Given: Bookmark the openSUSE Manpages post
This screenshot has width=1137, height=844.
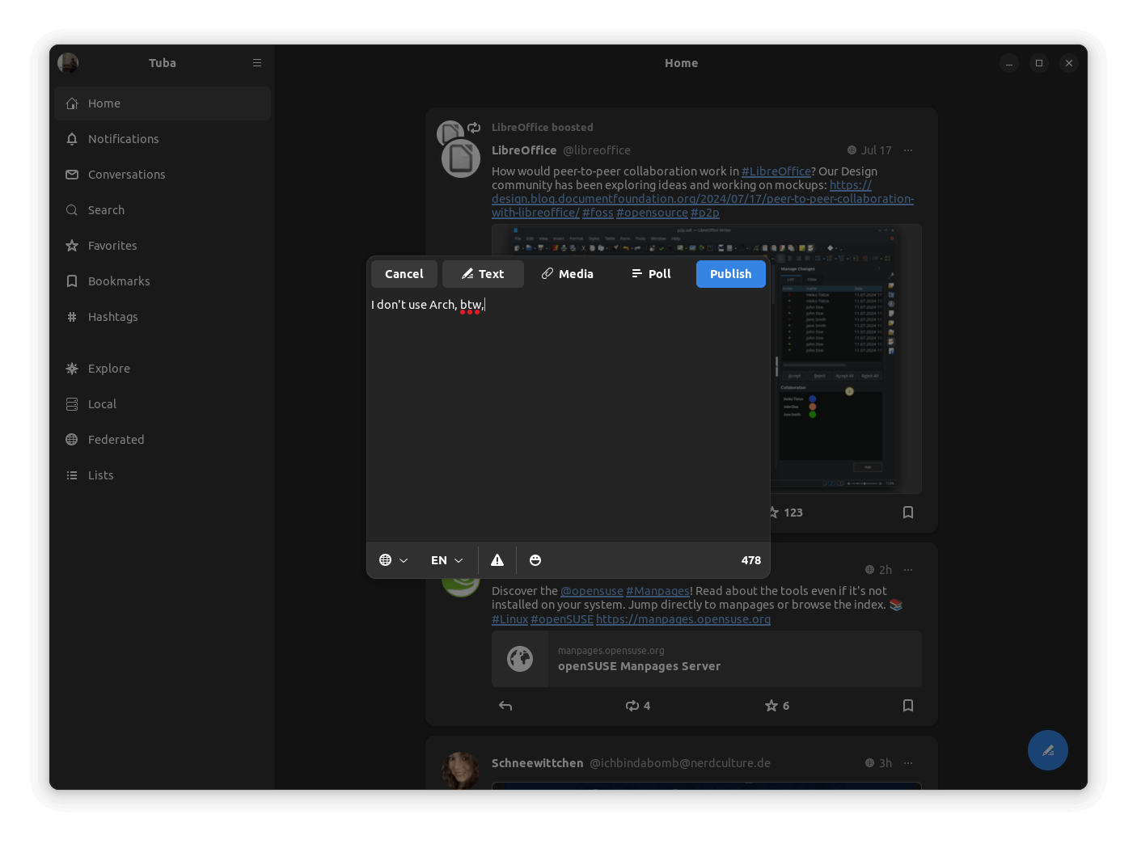Looking at the screenshot, I should point(907,706).
